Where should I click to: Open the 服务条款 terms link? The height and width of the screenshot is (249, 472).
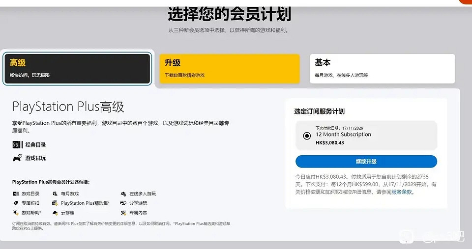point(402,192)
